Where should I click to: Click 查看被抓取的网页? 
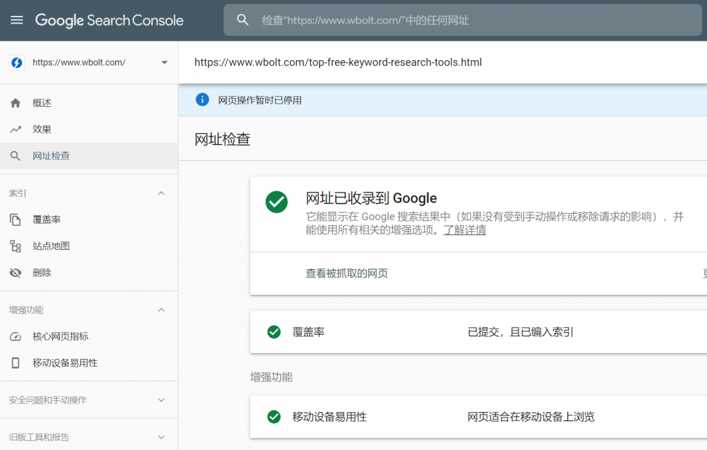(x=347, y=273)
